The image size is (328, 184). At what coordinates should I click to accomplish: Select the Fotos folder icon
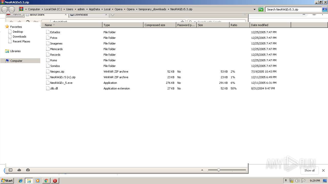tap(48, 38)
